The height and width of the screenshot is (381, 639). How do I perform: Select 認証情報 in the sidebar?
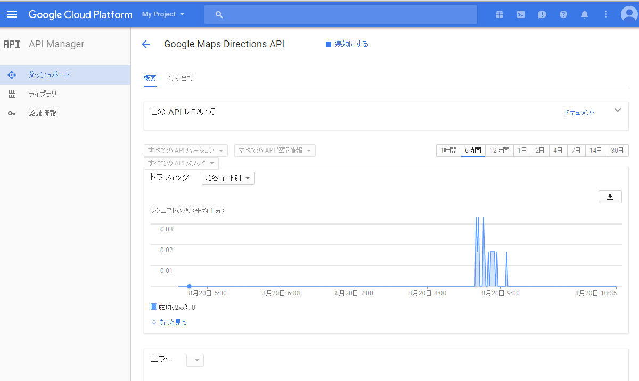point(65,113)
